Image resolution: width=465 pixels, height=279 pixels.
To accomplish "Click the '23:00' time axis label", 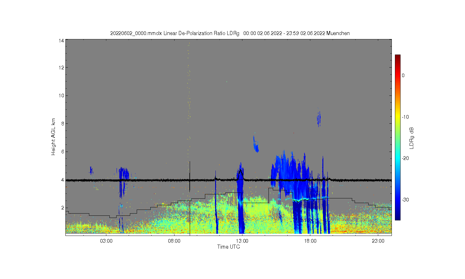I will (x=378, y=241).
